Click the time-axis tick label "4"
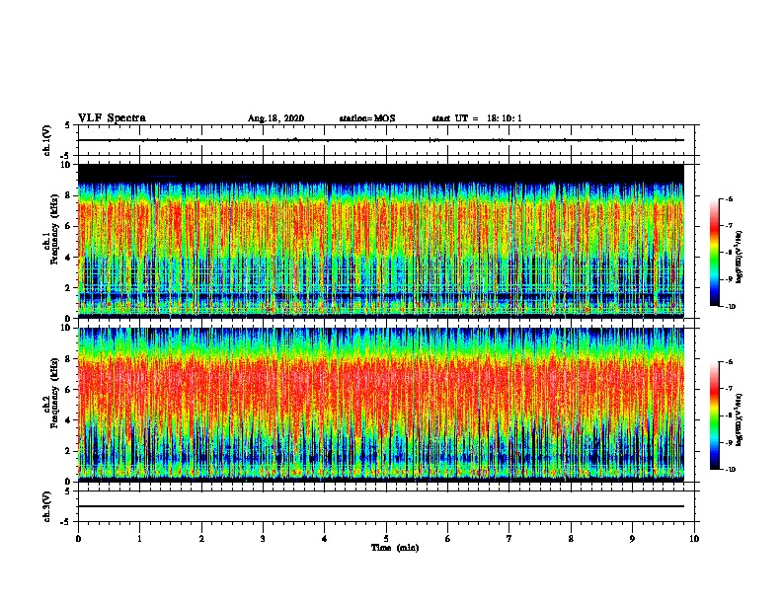The height and width of the screenshot is (604, 782). point(325,539)
